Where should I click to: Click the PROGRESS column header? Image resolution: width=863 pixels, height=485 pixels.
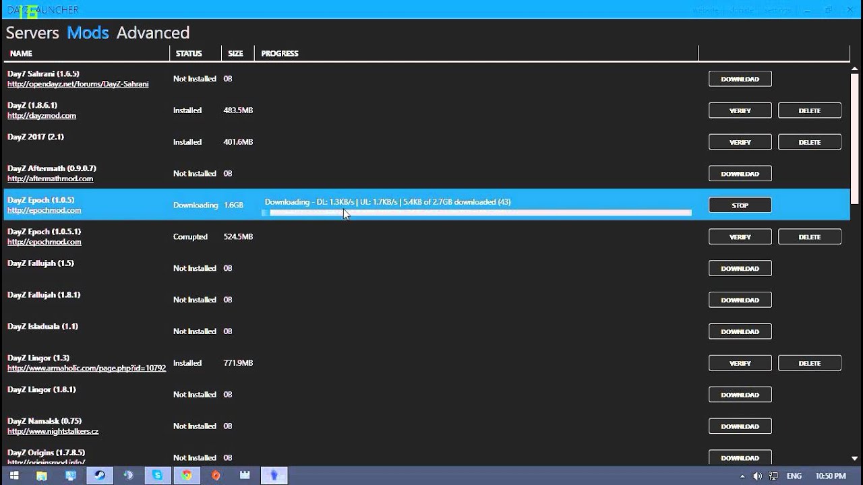[x=280, y=53]
